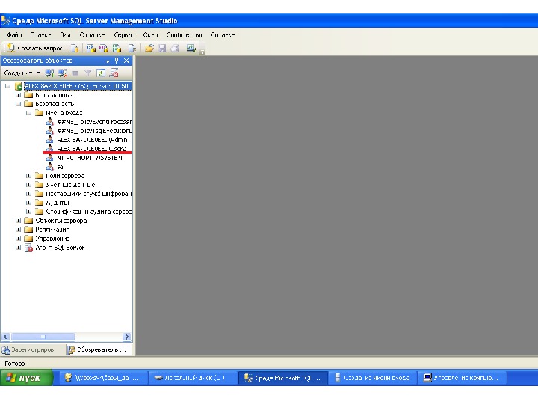Open the Сервис menu
The image size is (538, 404).
pyautogui.click(x=123, y=34)
